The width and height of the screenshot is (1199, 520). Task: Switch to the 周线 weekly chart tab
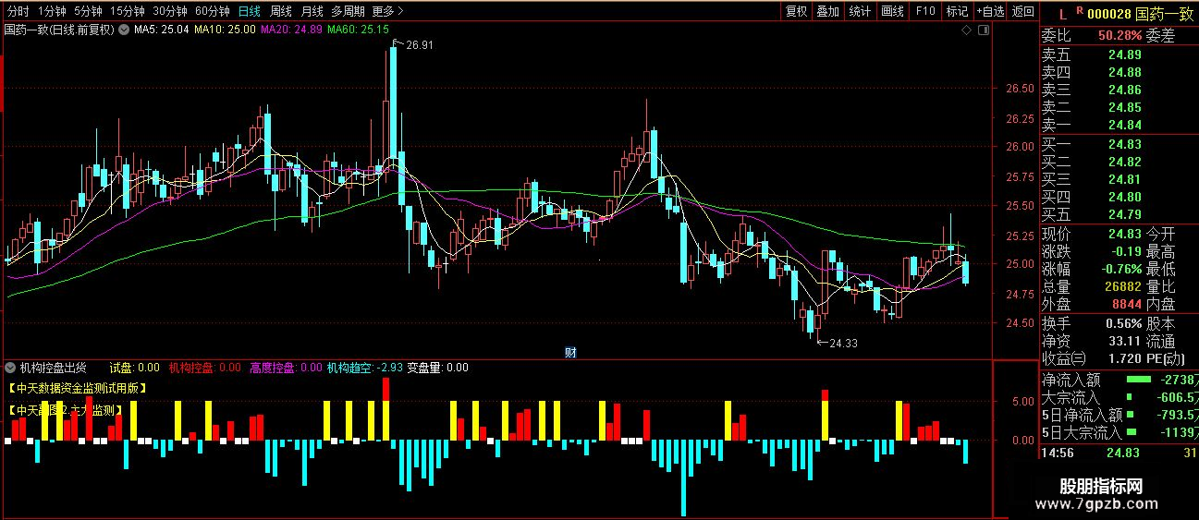281,11
